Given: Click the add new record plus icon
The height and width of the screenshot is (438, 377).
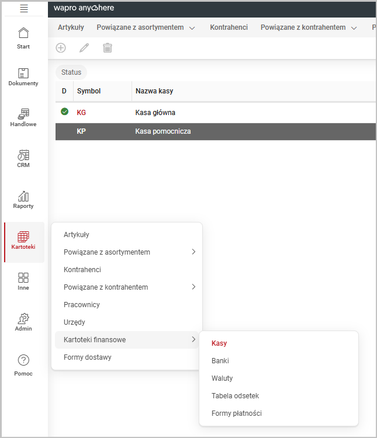Looking at the screenshot, I should tap(61, 48).
